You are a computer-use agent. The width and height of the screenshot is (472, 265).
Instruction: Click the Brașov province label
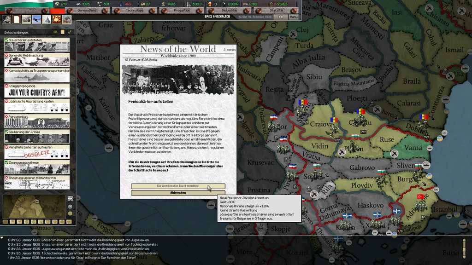tap(352, 70)
